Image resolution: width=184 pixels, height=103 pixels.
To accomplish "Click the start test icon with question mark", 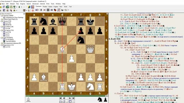I will coord(59,10).
